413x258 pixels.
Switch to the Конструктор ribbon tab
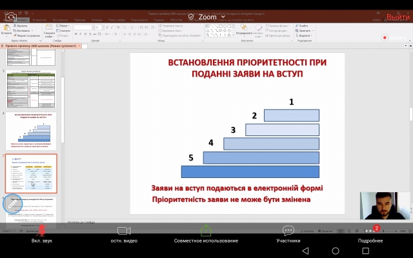point(60,20)
